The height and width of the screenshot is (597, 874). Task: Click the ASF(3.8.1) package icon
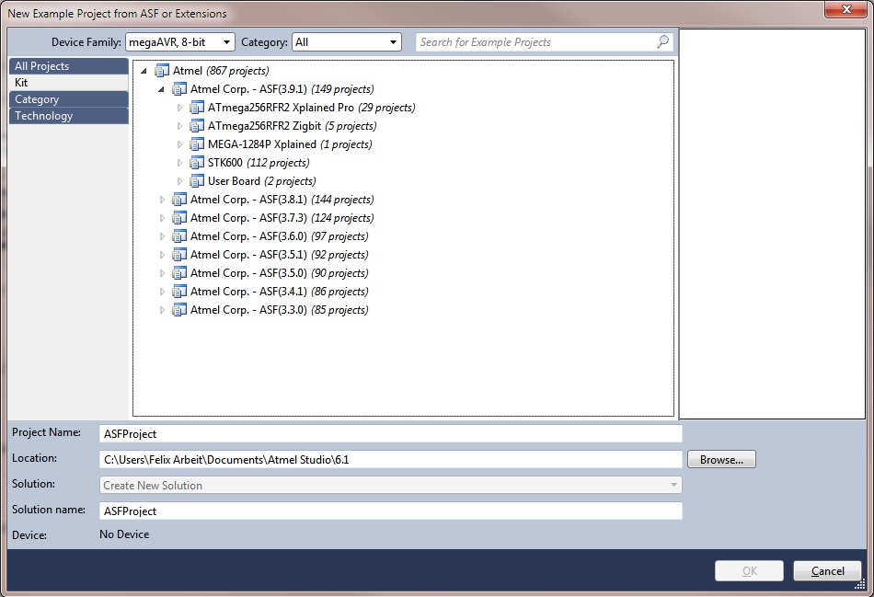click(178, 200)
